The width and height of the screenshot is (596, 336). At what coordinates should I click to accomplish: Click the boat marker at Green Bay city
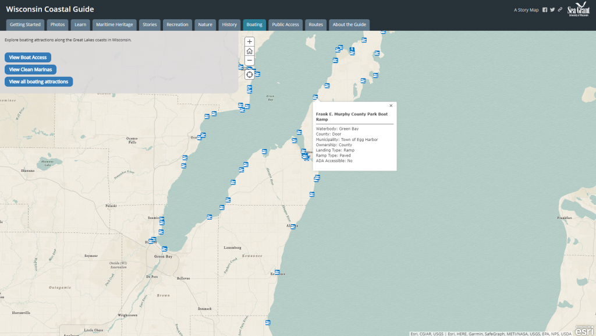coord(164,249)
